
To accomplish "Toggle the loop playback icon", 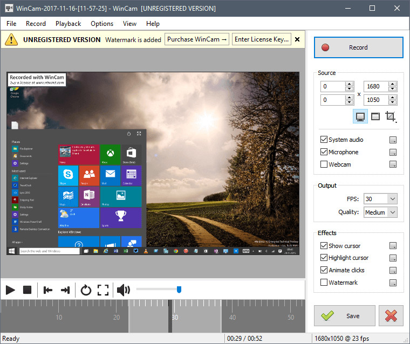I will point(86,290).
